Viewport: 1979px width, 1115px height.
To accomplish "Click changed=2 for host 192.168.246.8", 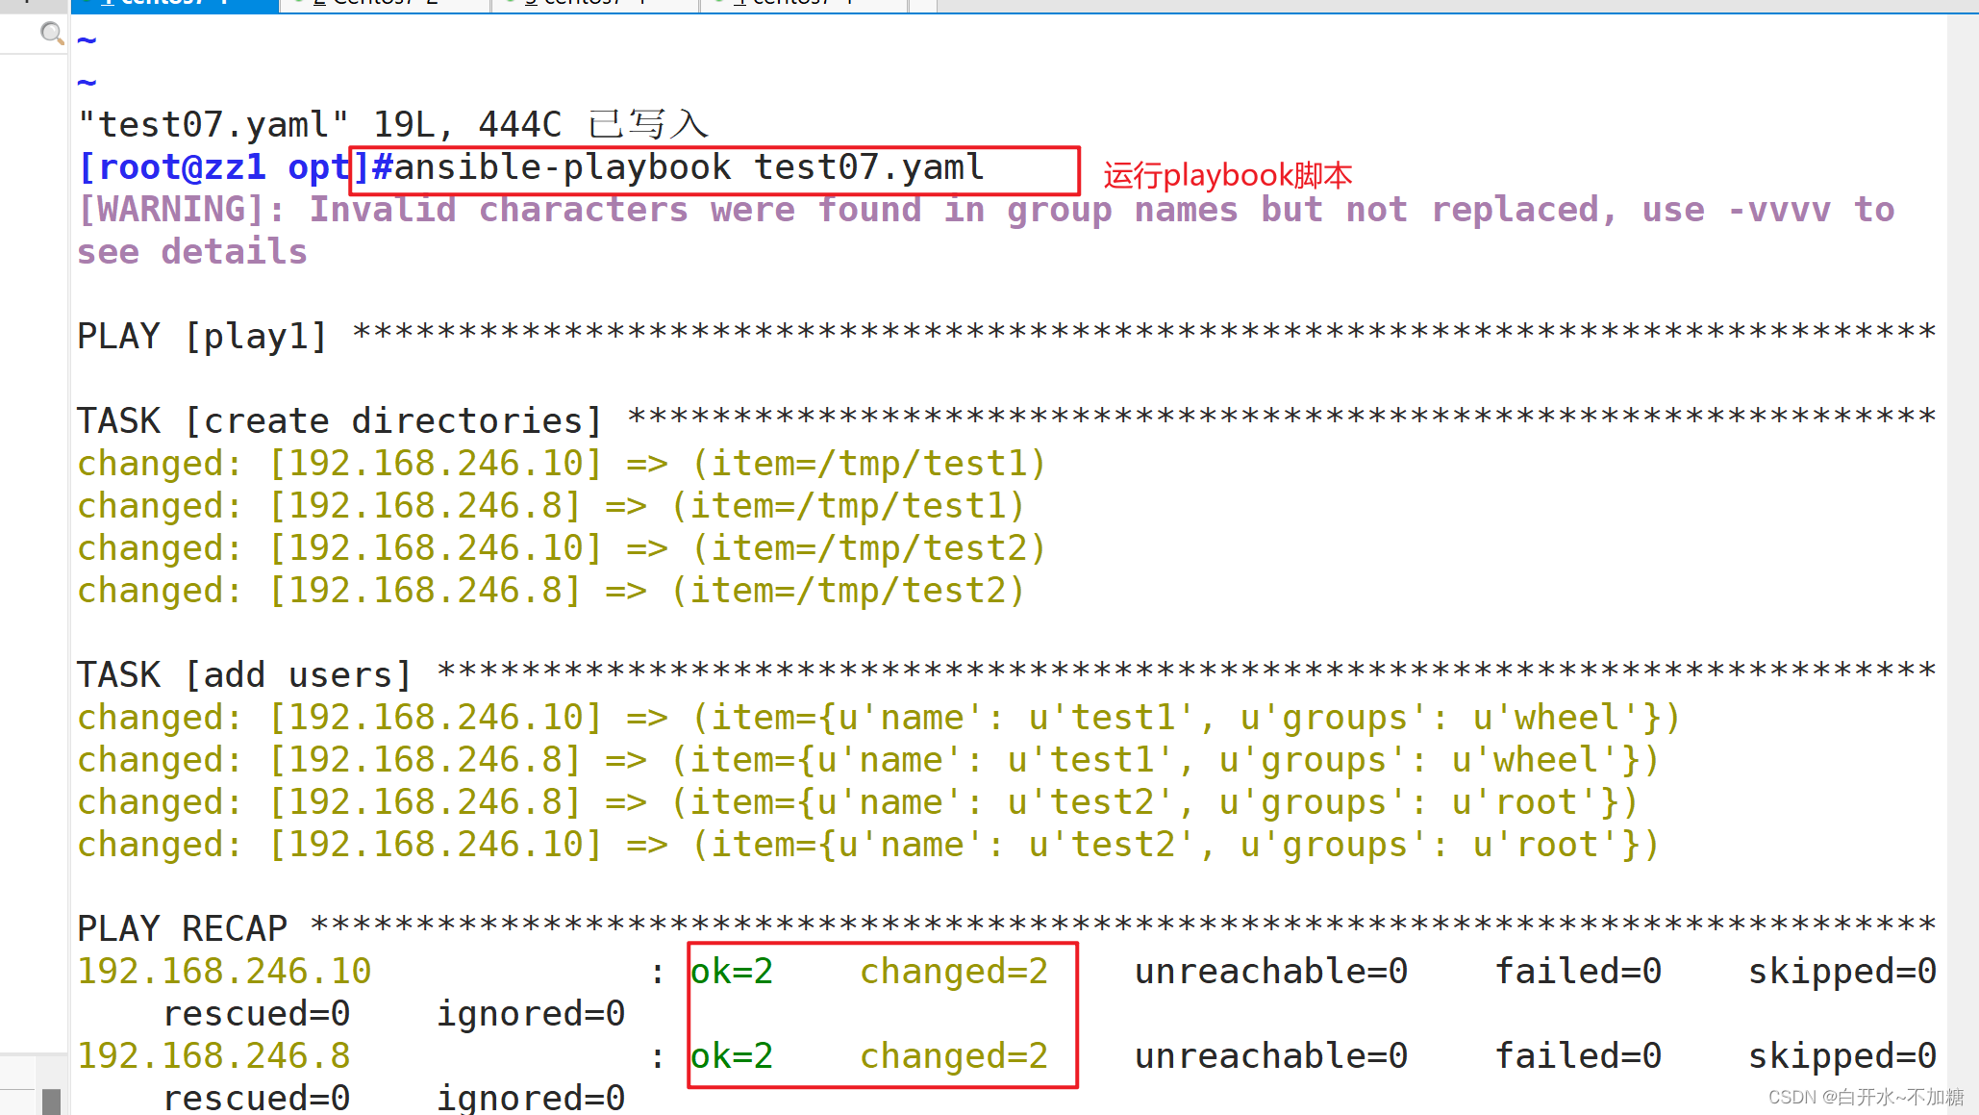I will pos(953,1056).
